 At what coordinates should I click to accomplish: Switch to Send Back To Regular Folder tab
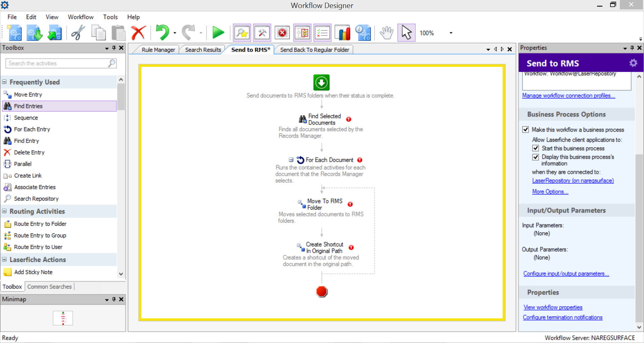click(x=315, y=50)
